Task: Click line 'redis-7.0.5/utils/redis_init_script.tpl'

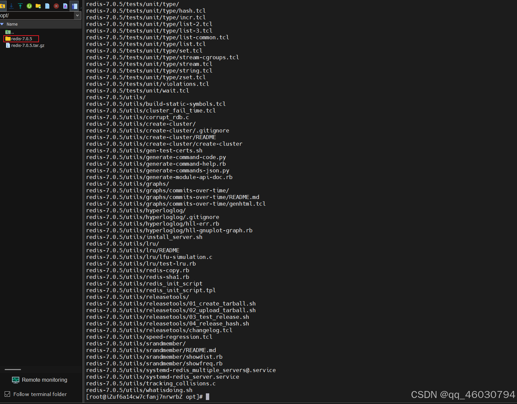Action: tap(151, 290)
